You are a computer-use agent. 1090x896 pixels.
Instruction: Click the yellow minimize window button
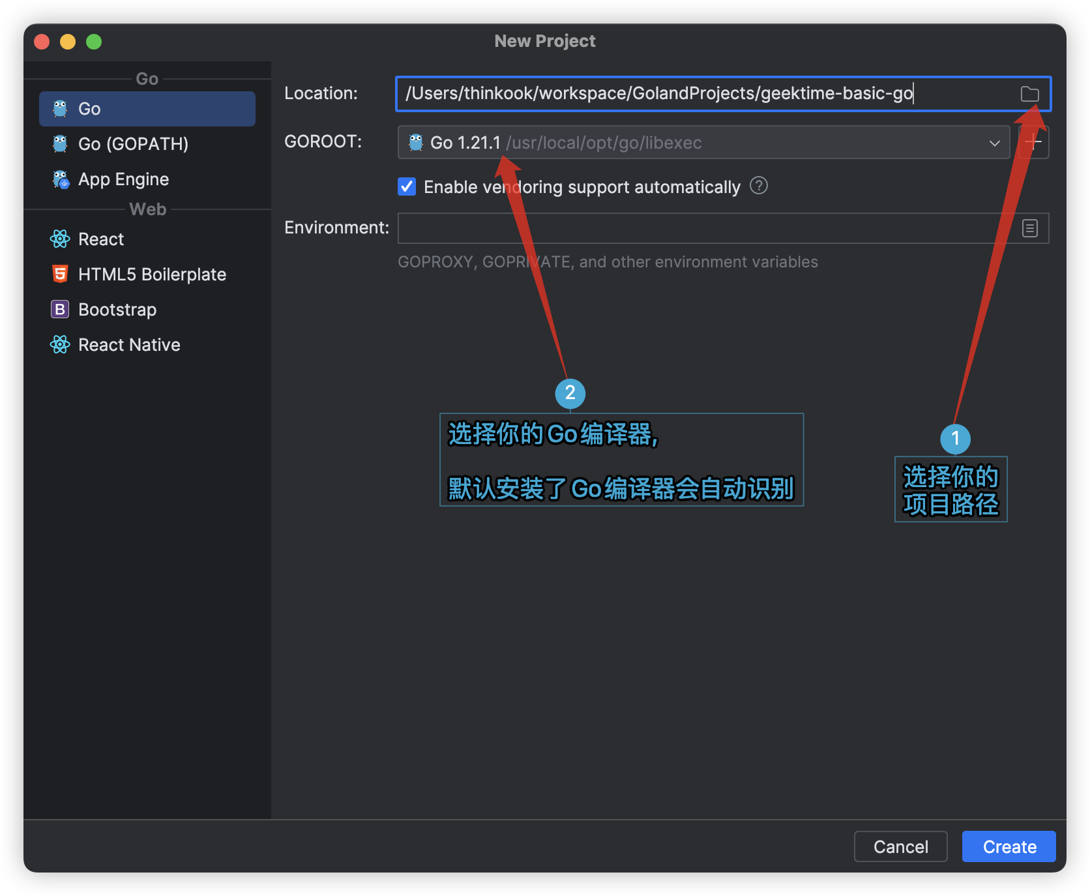[68, 42]
